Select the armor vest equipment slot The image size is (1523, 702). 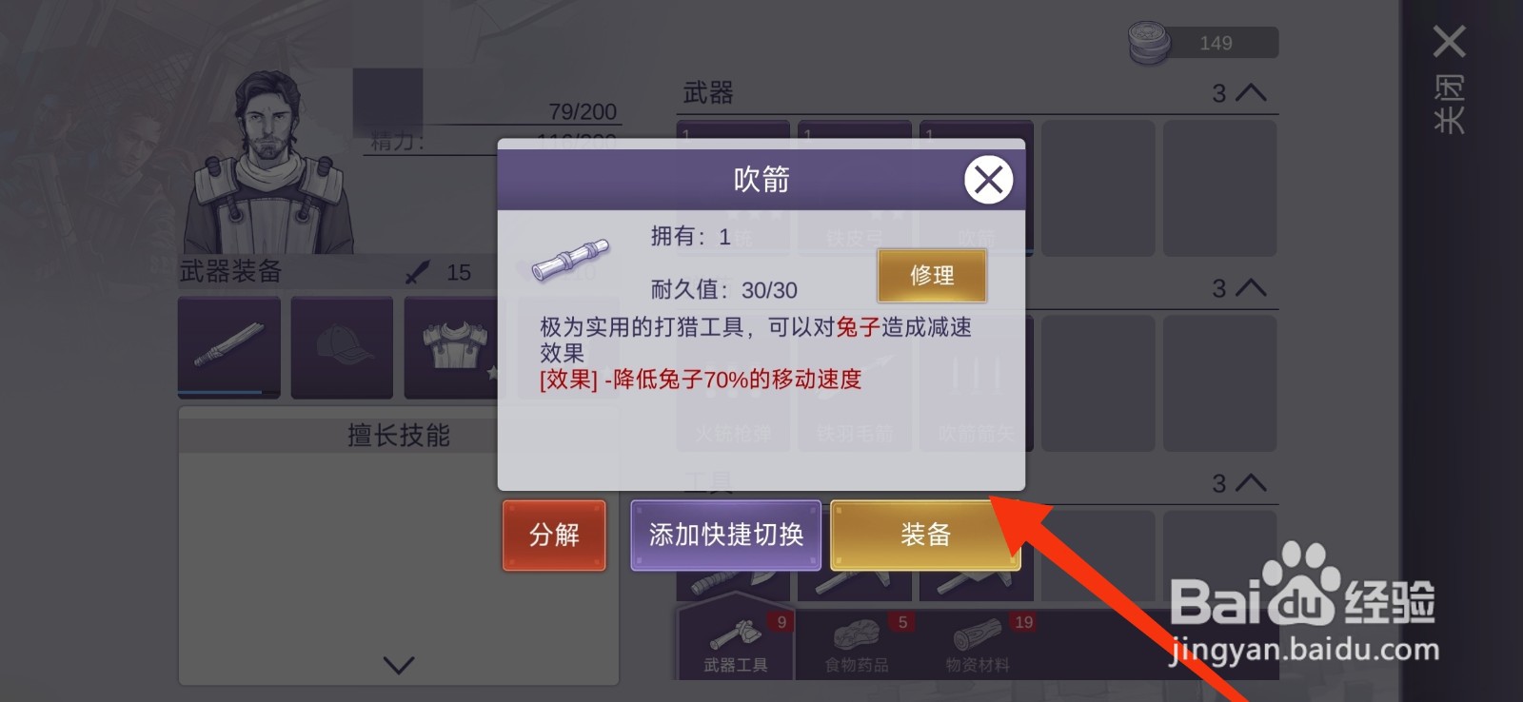(x=453, y=347)
